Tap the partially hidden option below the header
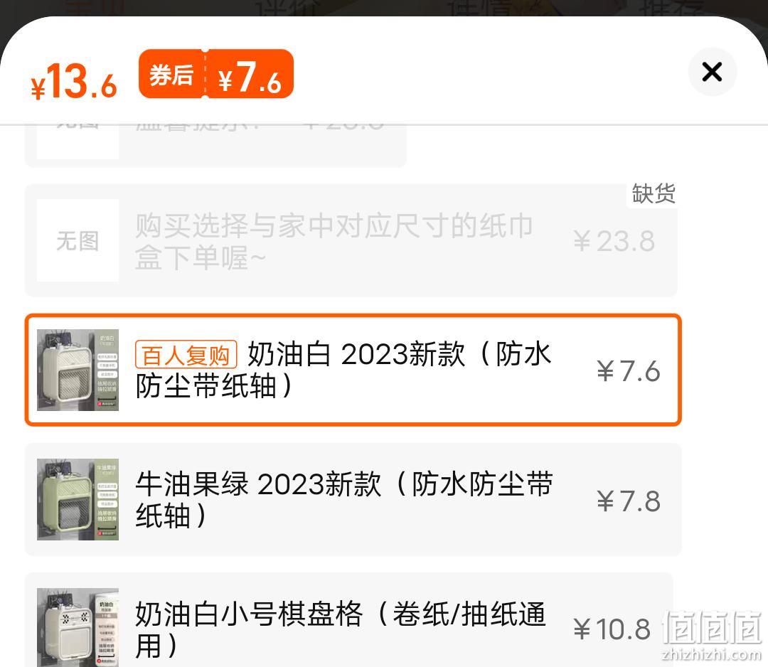This screenshot has height=667, width=768. tap(215, 146)
